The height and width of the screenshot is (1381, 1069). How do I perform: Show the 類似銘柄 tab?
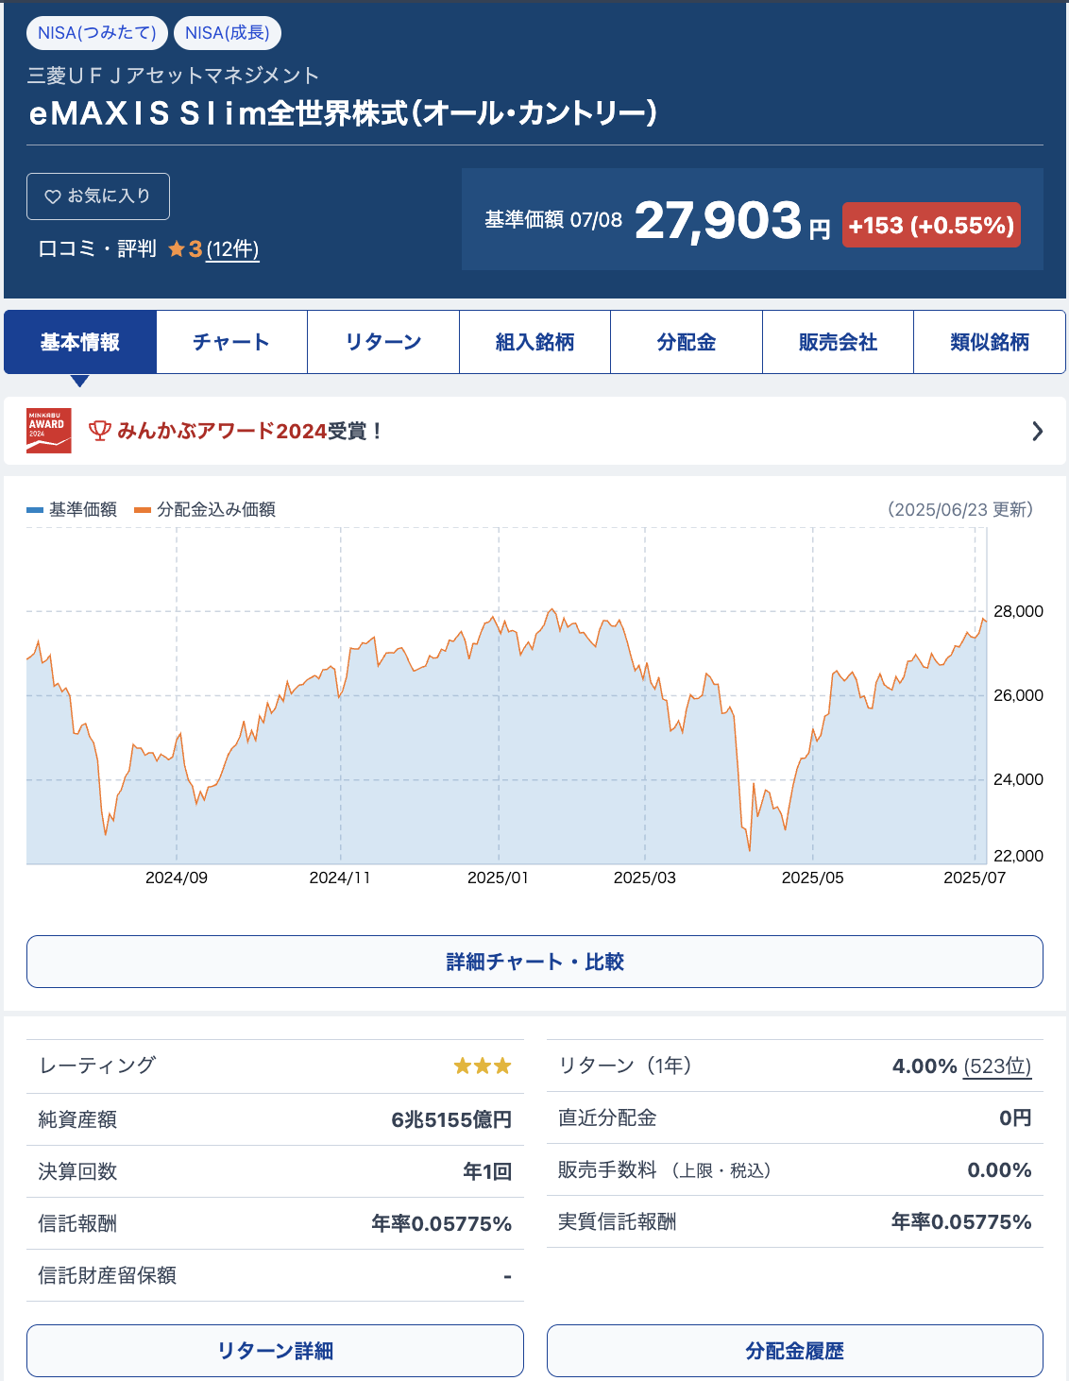click(x=990, y=342)
